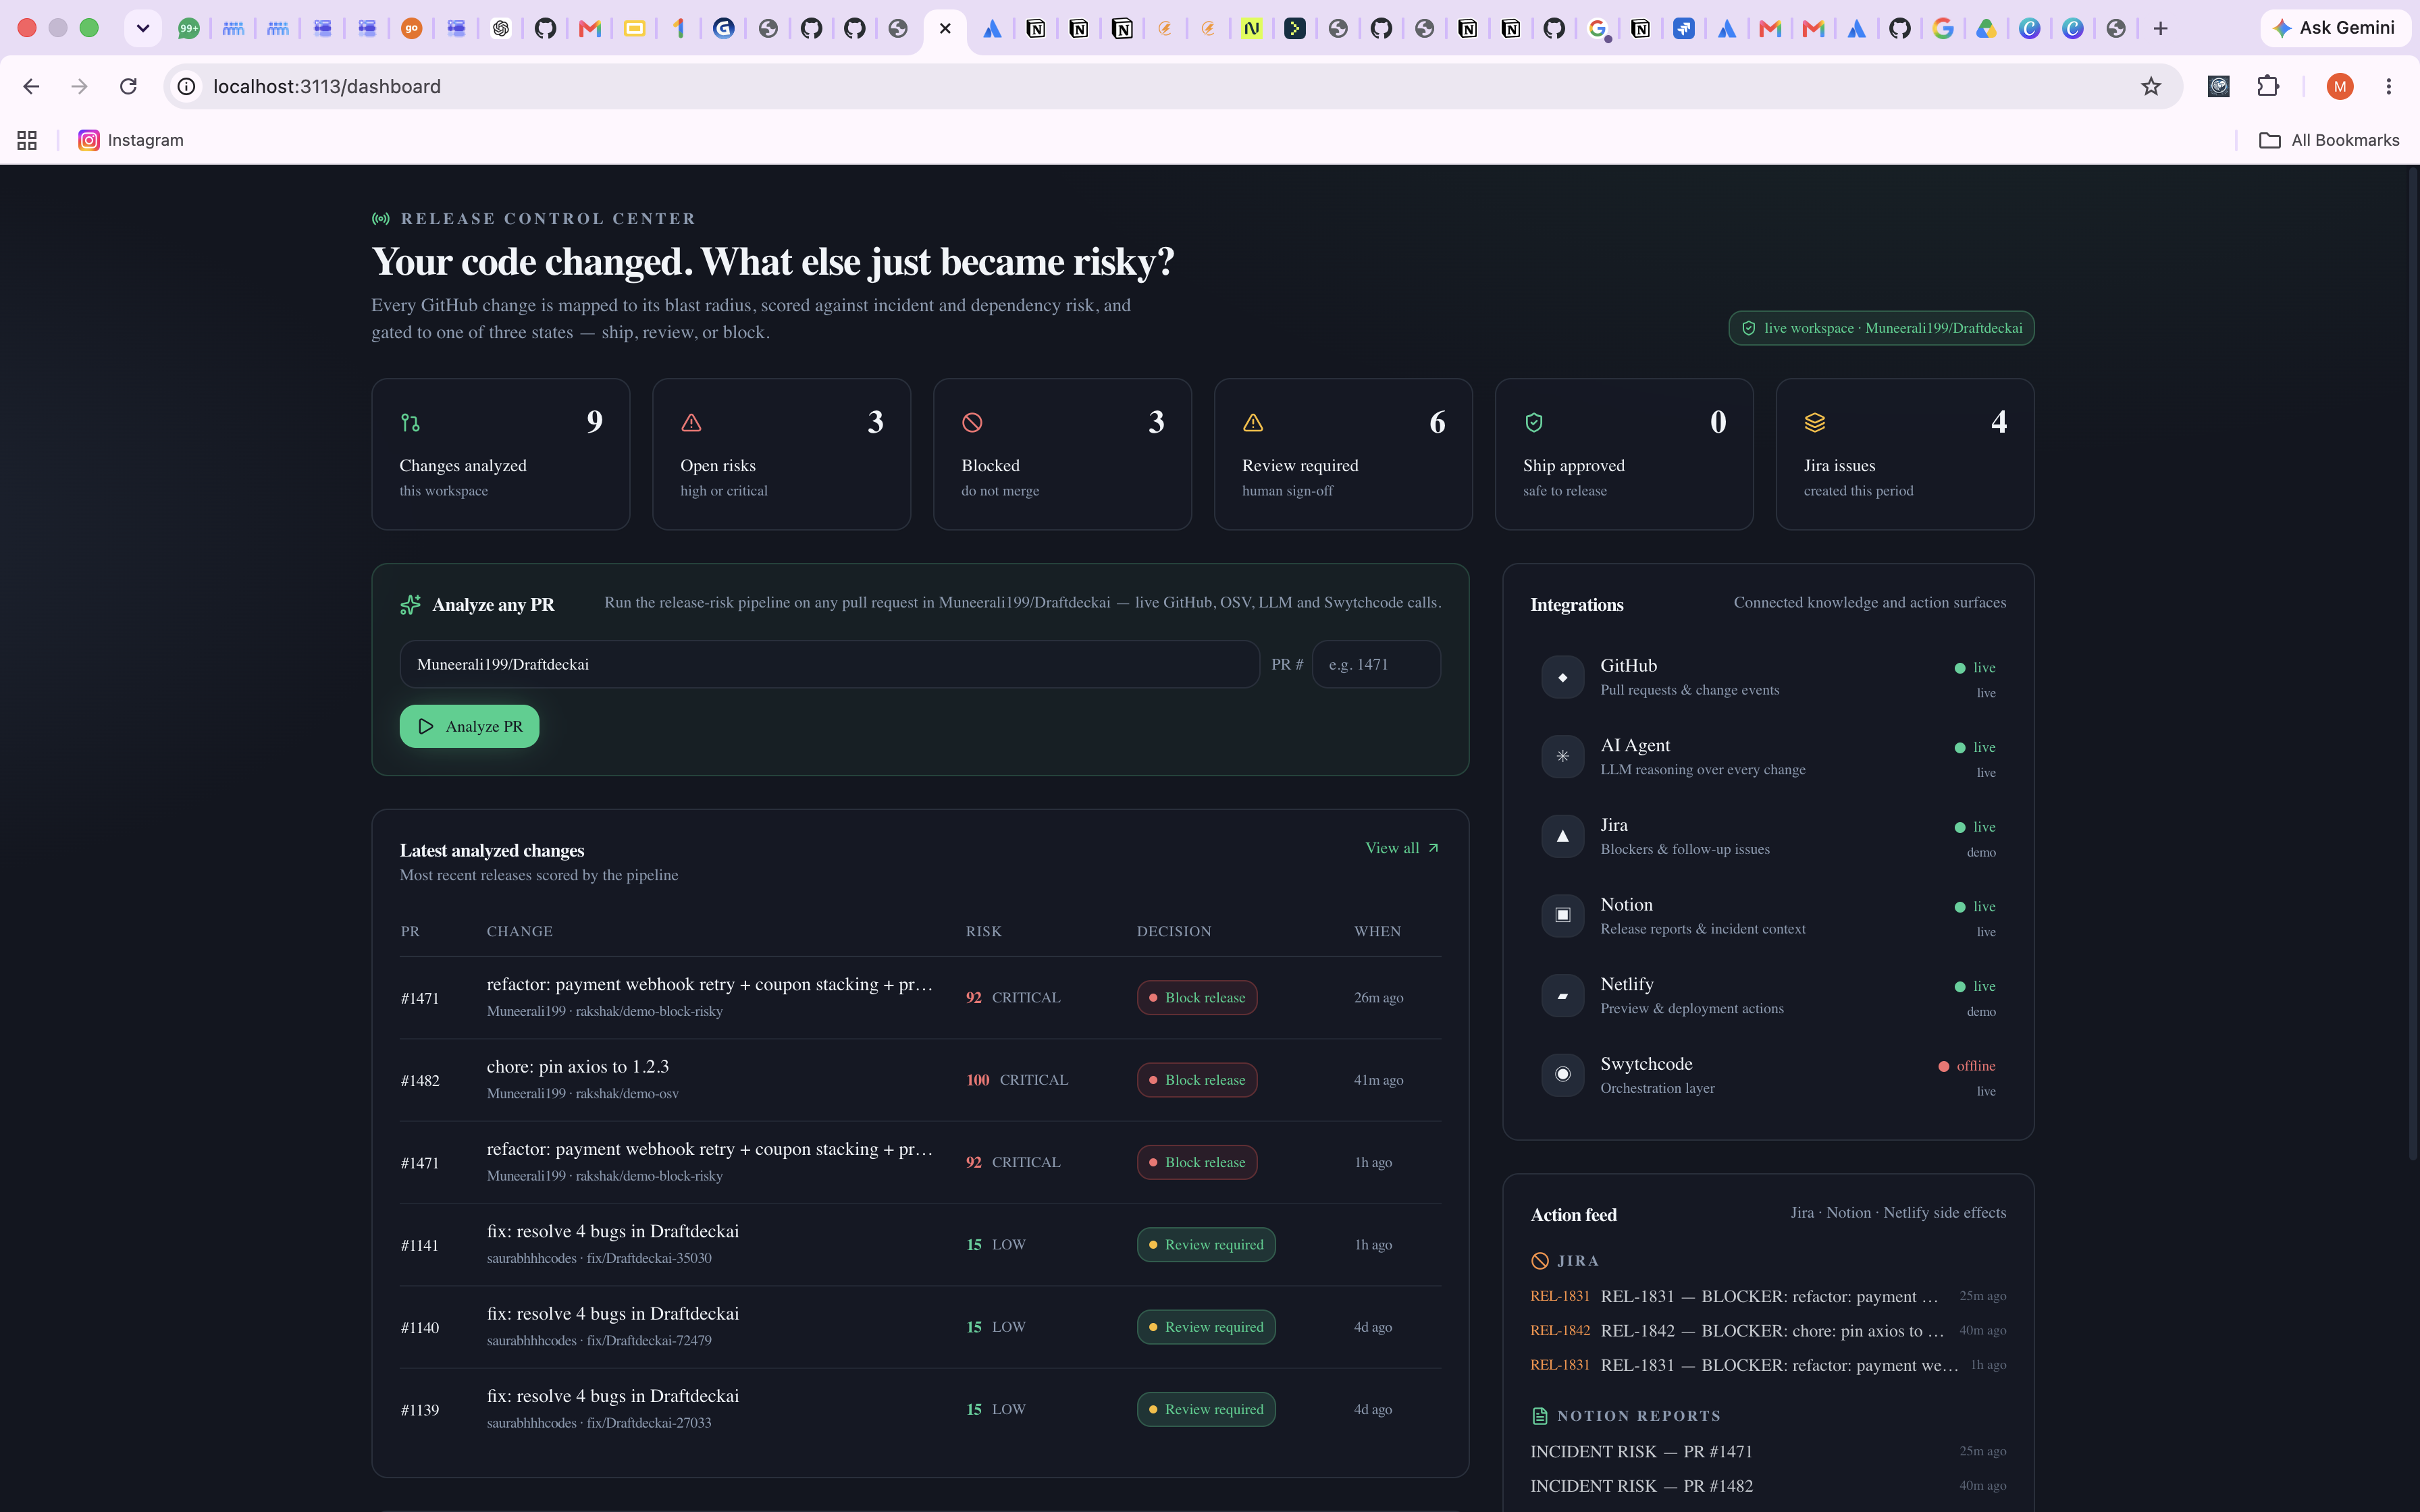Viewport: 2420px width, 1512px height.
Task: Open the Chrome three-dot menu
Action: coord(2389,87)
